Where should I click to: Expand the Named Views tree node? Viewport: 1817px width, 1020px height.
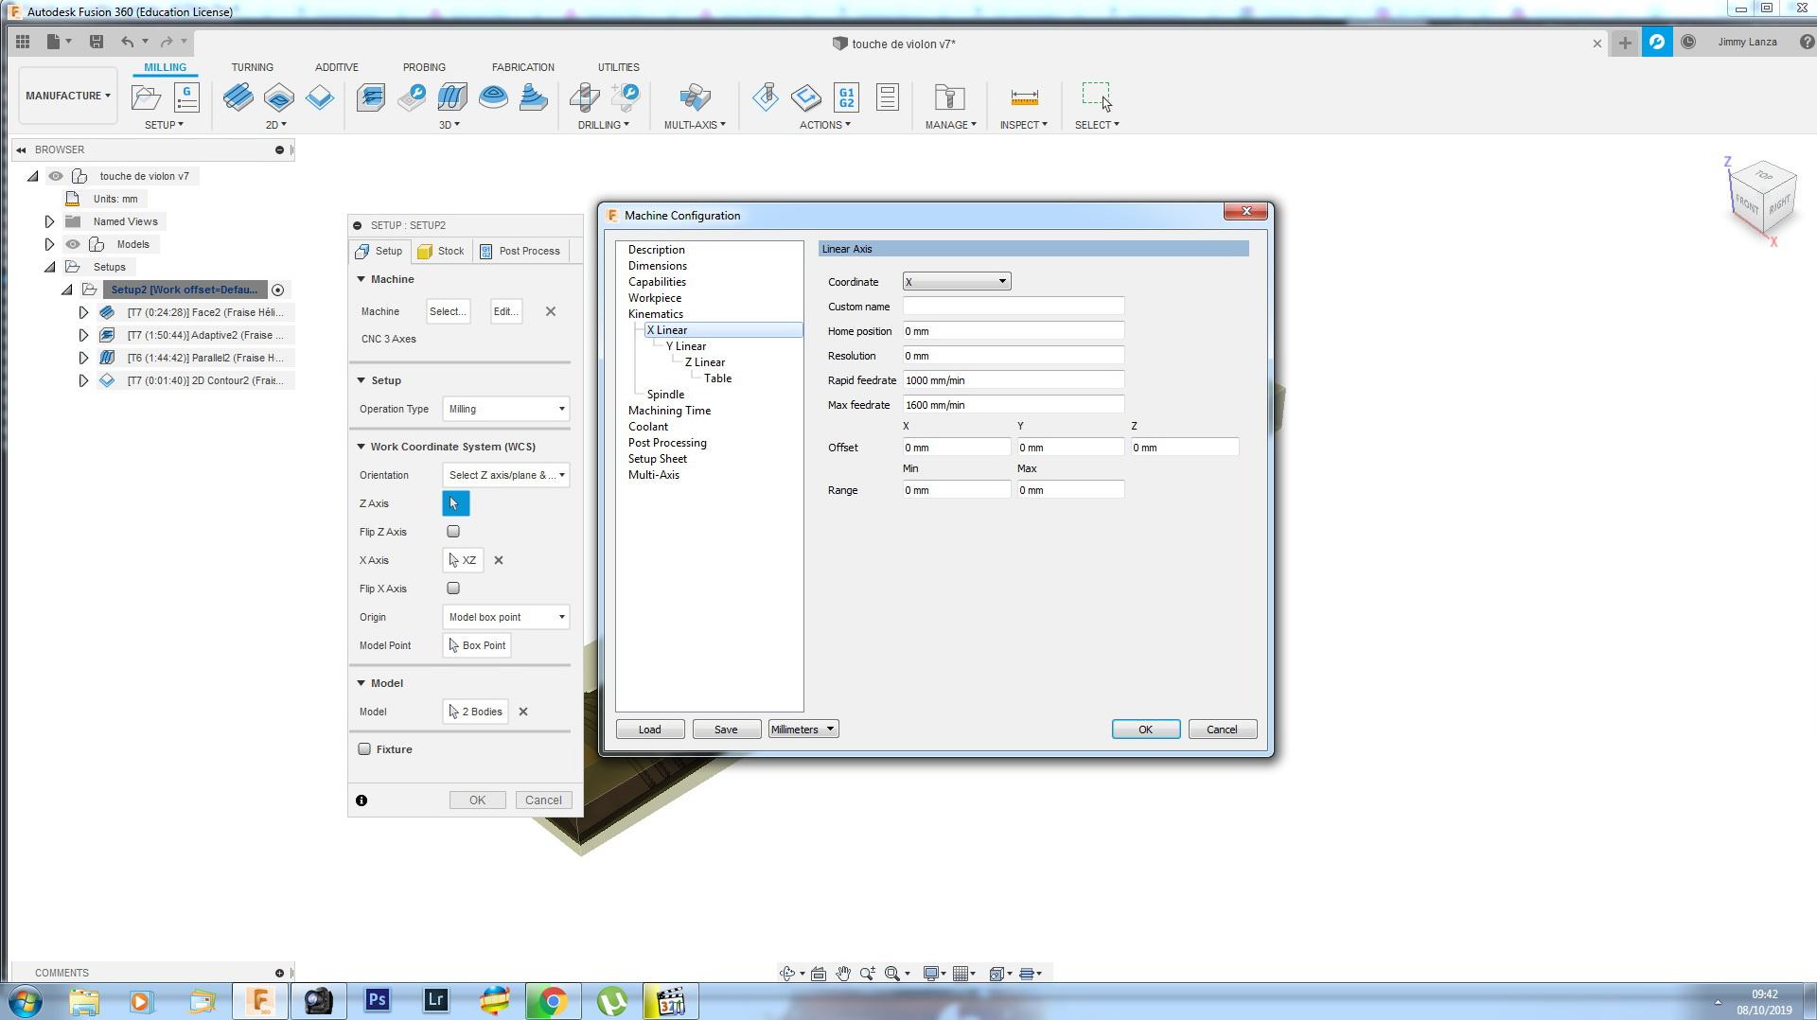tap(50, 221)
